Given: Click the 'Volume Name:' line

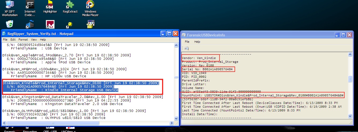Looking at the screenshot, I should 193,88.
